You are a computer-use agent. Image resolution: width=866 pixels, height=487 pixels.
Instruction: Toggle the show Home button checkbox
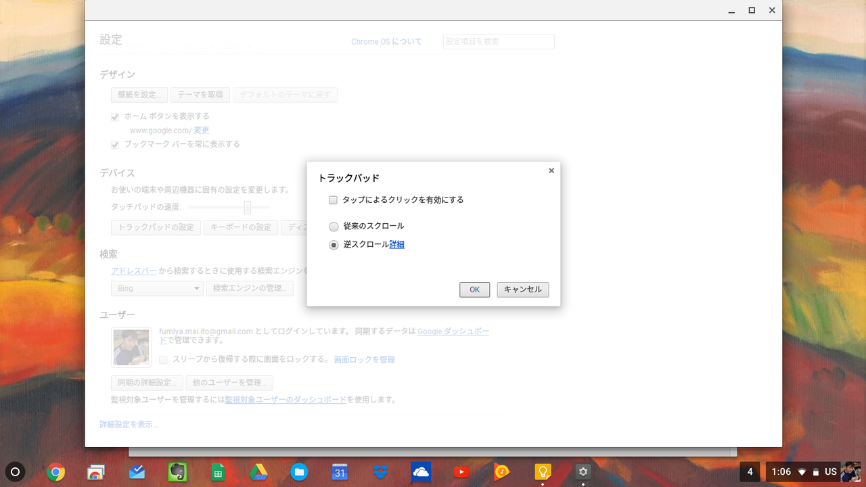coord(115,117)
